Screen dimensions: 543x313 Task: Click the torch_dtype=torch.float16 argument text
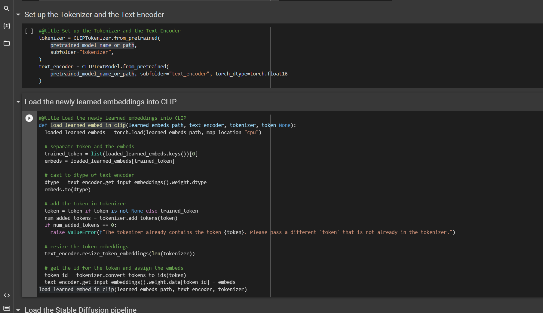(252, 74)
